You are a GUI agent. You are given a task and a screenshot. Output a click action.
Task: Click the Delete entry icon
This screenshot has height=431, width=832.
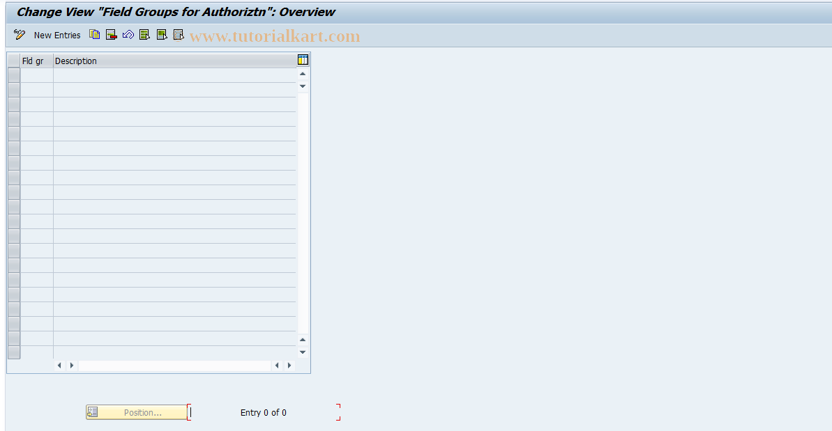click(112, 35)
